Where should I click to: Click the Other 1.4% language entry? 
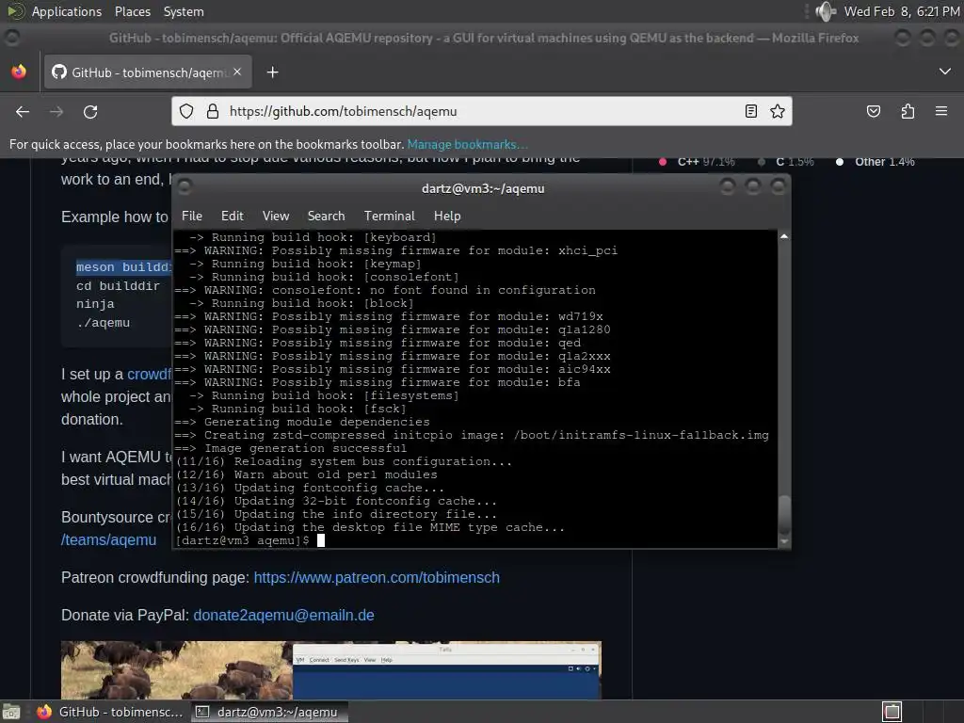click(x=875, y=162)
